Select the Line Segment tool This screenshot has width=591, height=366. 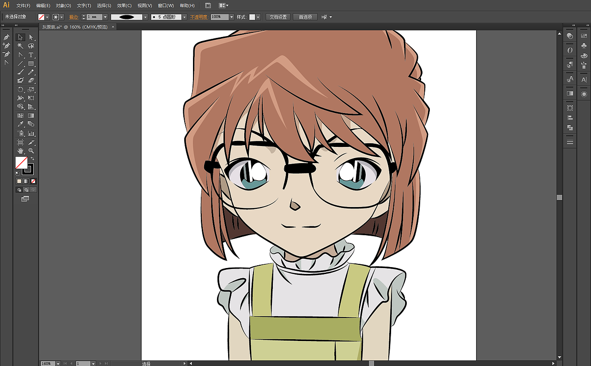click(x=20, y=63)
